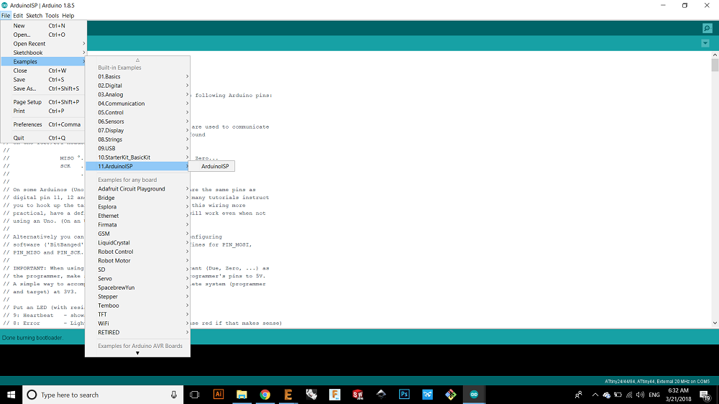This screenshot has height=404, width=719.
Task: Choose Page Setup in the File menu
Action: coord(44,102)
